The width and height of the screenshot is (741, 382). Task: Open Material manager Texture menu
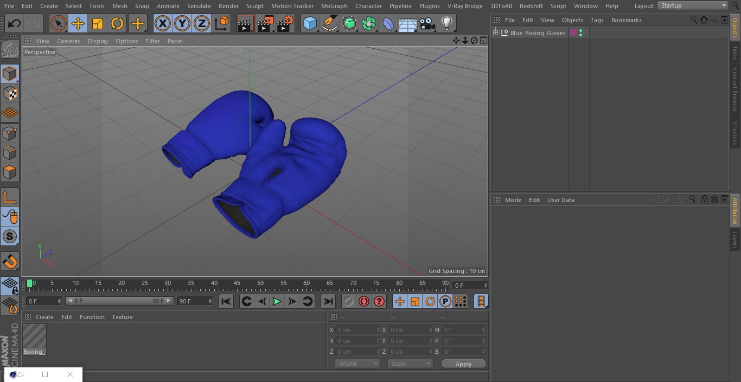(x=122, y=317)
